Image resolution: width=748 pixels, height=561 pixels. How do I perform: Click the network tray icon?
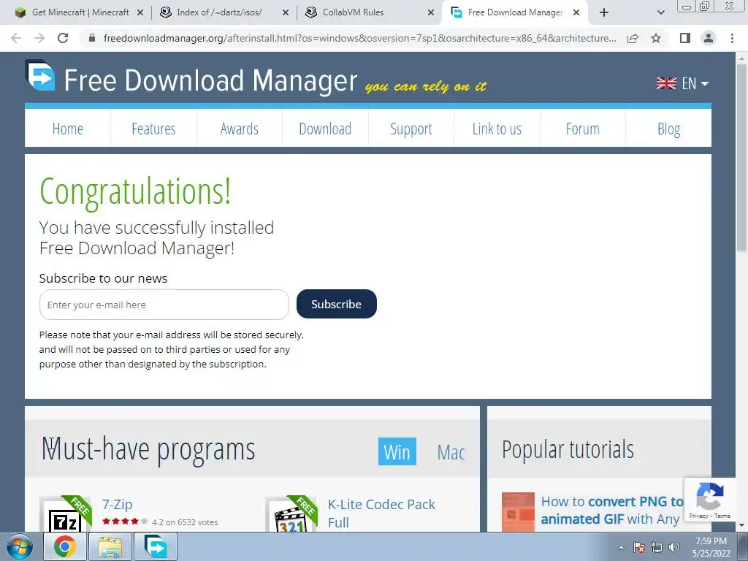click(657, 547)
